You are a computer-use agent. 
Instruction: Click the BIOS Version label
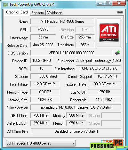(x=18, y=53)
